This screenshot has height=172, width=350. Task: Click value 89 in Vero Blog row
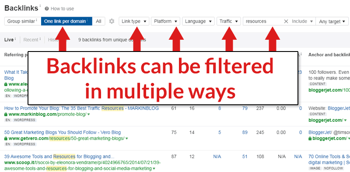click(245, 132)
